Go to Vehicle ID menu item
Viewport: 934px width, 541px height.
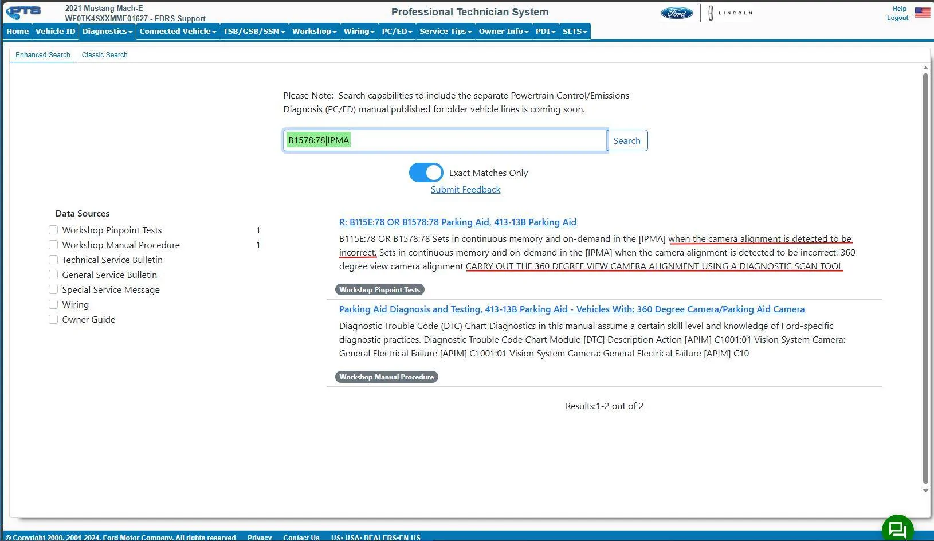pyautogui.click(x=55, y=32)
